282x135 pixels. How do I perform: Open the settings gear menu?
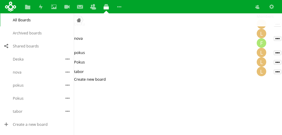coord(271,7)
